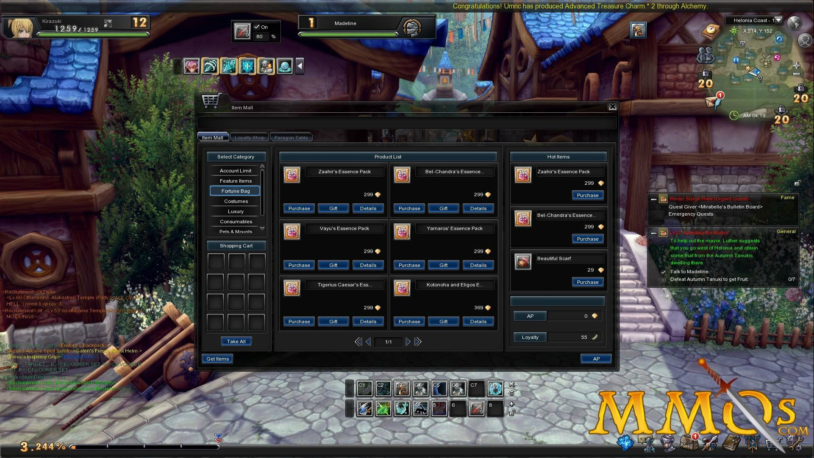The width and height of the screenshot is (814, 458).
Task: Switch to Item Mall tab
Action: (x=213, y=137)
